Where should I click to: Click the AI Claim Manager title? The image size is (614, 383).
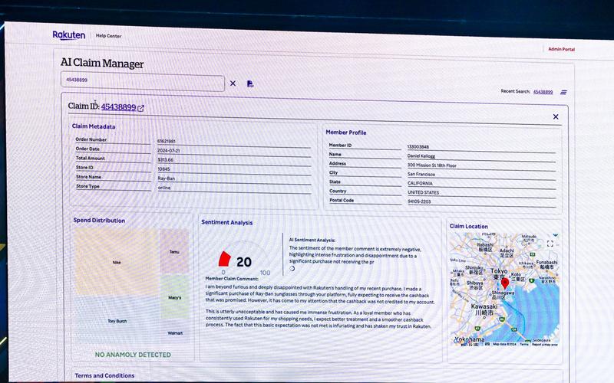(102, 64)
